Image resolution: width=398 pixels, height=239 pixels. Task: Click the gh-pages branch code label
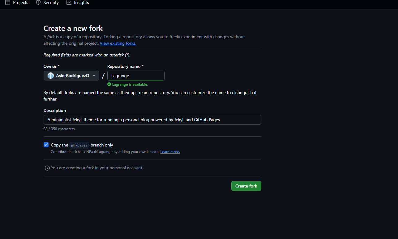pyautogui.click(x=79, y=145)
